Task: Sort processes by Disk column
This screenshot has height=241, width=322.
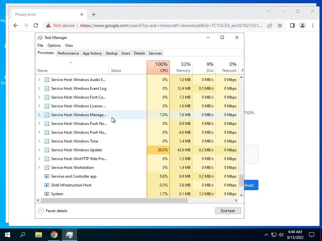Action: [204, 67]
